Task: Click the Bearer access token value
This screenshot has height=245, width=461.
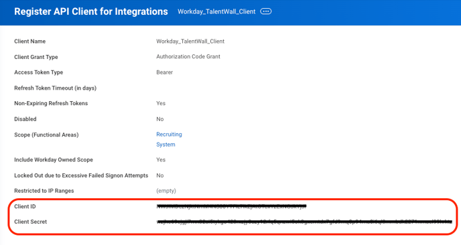Action: (x=164, y=72)
